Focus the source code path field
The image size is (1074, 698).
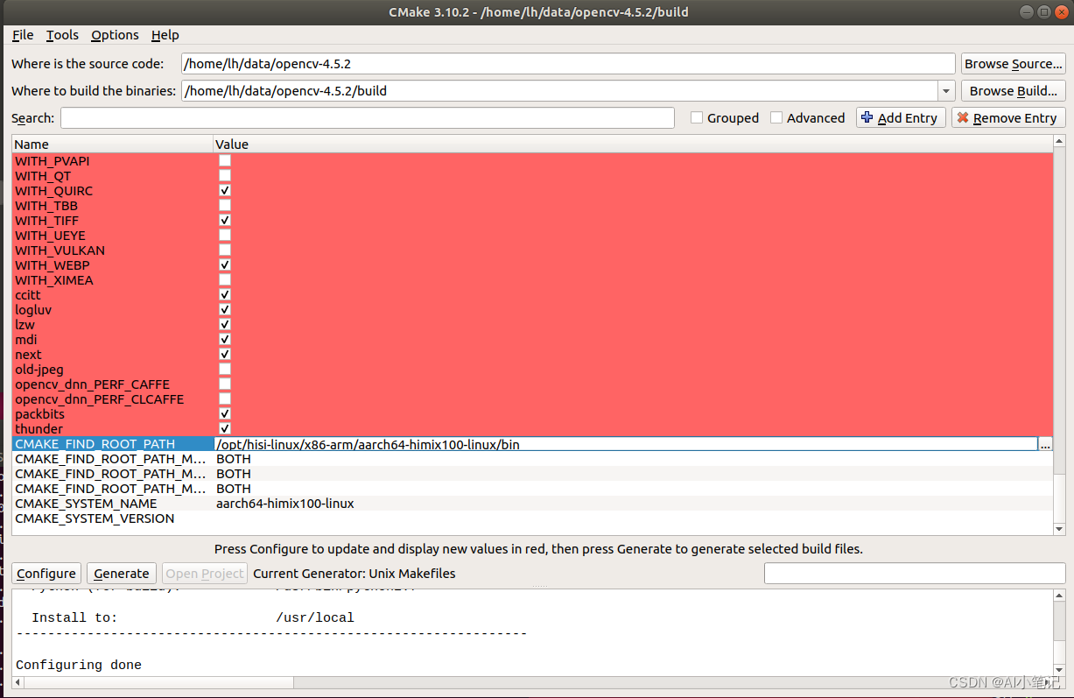coord(568,64)
